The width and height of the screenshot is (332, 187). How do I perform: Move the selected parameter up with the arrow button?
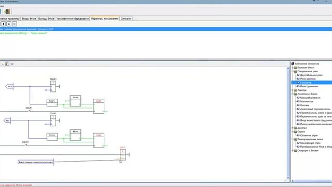(4, 24)
